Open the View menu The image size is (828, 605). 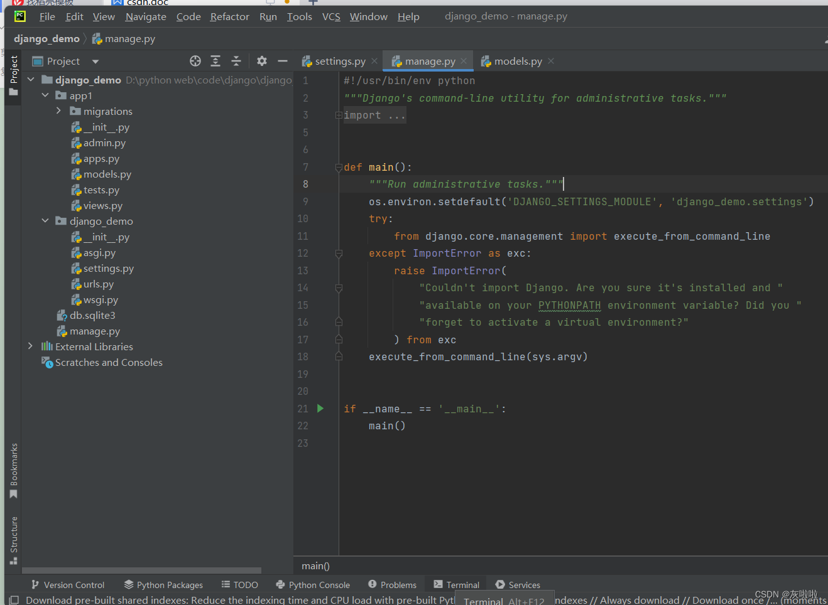pyautogui.click(x=104, y=17)
